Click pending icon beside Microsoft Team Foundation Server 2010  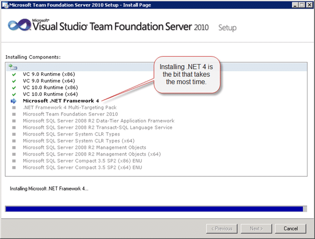point(14,114)
